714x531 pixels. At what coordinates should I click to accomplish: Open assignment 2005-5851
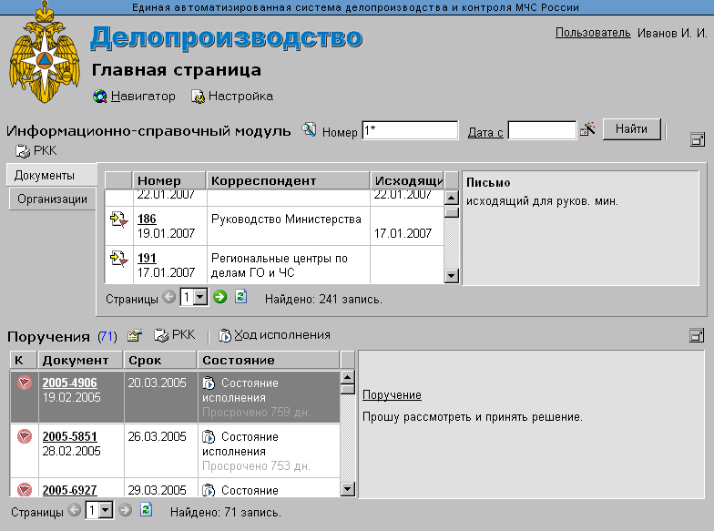pos(69,437)
